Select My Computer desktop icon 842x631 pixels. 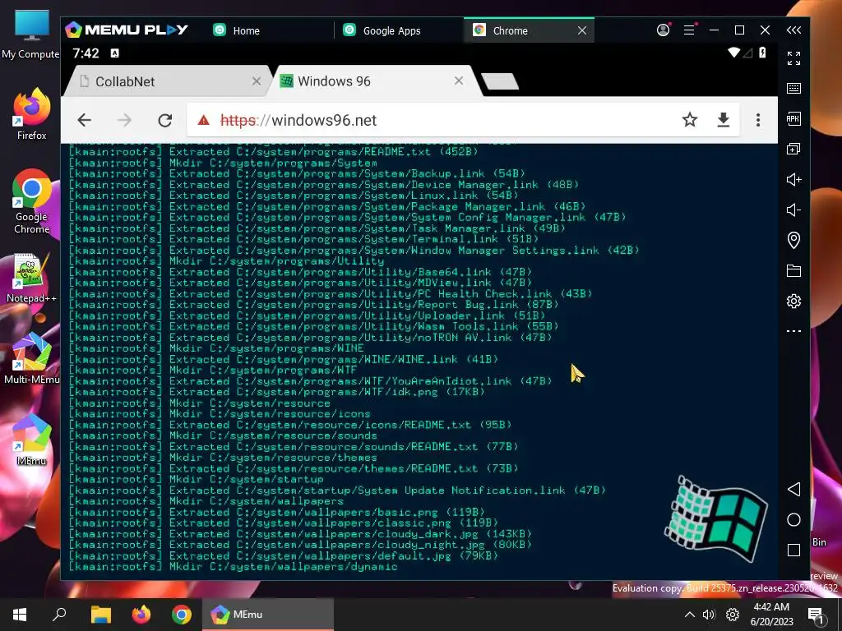tap(31, 35)
